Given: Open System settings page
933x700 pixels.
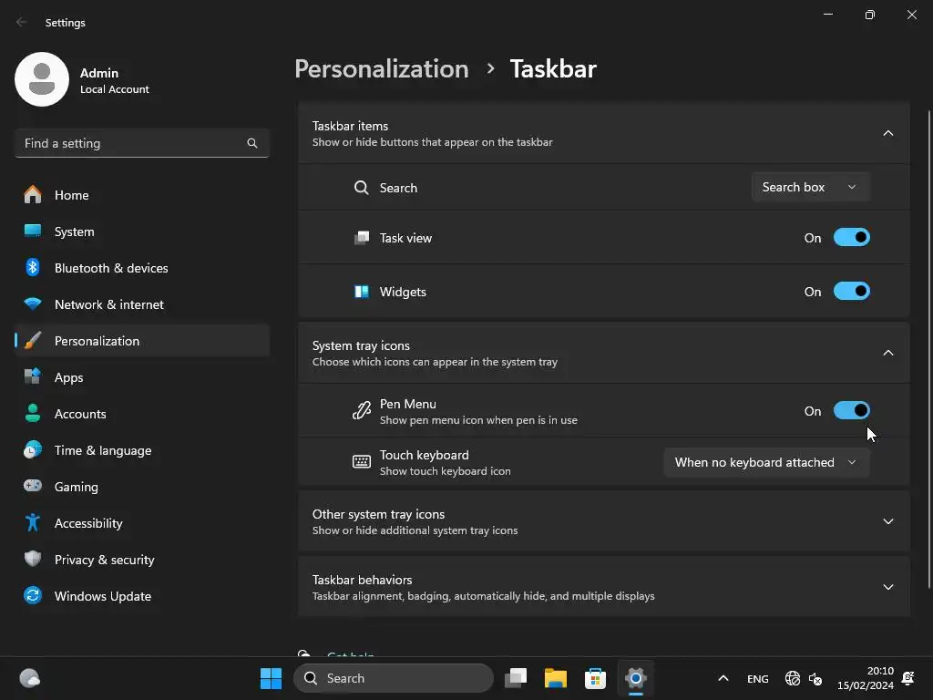Looking at the screenshot, I should tap(142, 231).
